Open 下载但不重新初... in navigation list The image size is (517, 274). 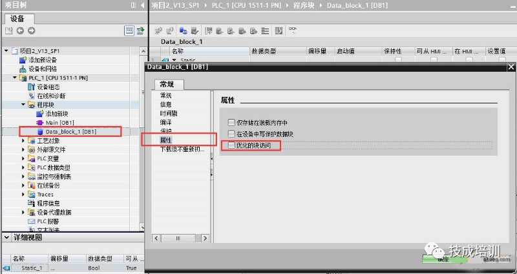[x=182, y=149]
